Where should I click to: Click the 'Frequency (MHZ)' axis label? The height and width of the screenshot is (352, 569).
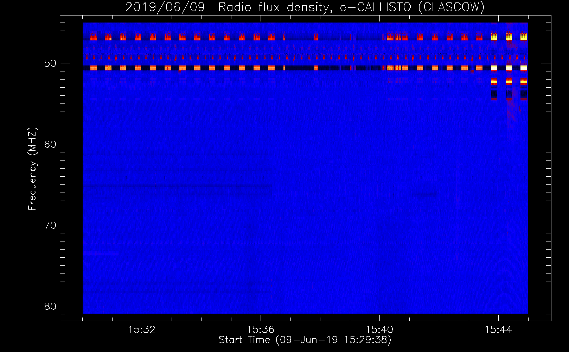pos(32,169)
